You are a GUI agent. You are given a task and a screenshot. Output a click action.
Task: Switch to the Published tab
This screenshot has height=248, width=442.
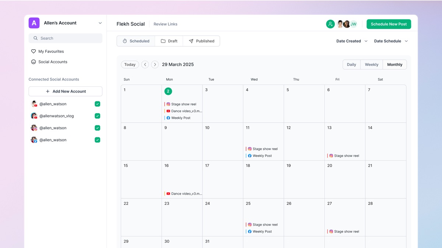[201, 41]
